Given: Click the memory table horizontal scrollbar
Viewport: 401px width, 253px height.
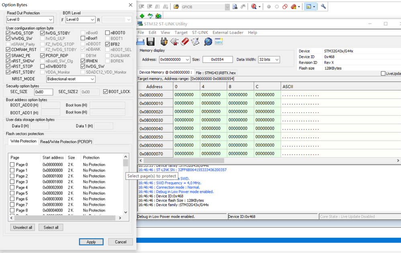Looking at the screenshot, I should (183, 160).
